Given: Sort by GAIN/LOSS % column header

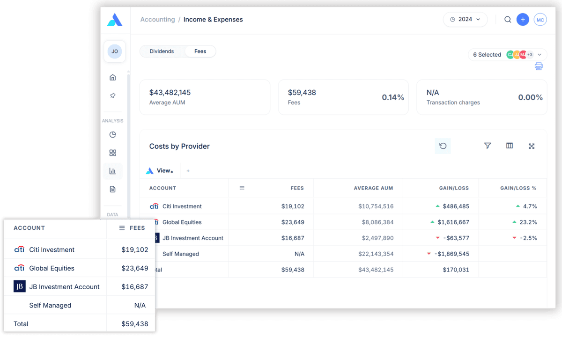Looking at the screenshot, I should click(518, 188).
